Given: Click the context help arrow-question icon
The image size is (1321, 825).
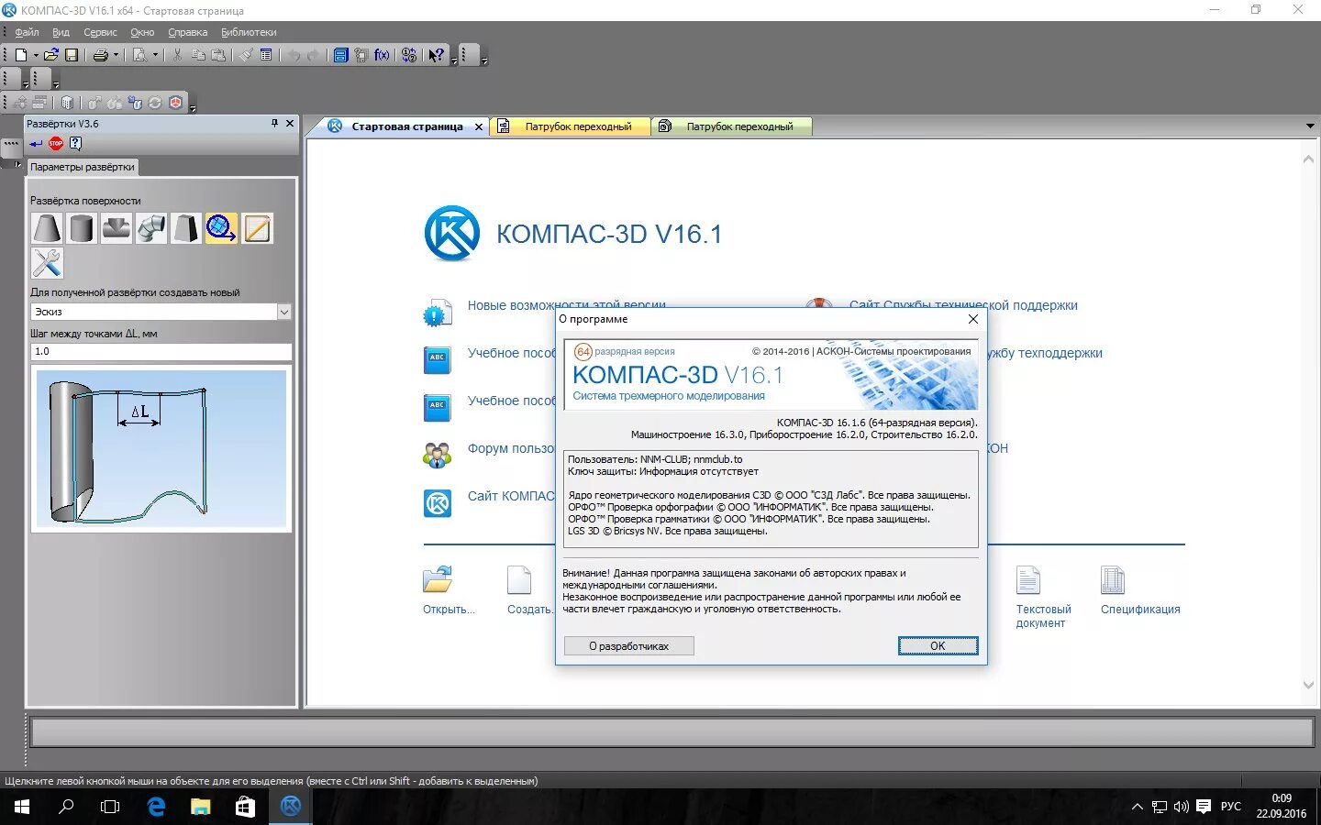Looking at the screenshot, I should tap(436, 55).
